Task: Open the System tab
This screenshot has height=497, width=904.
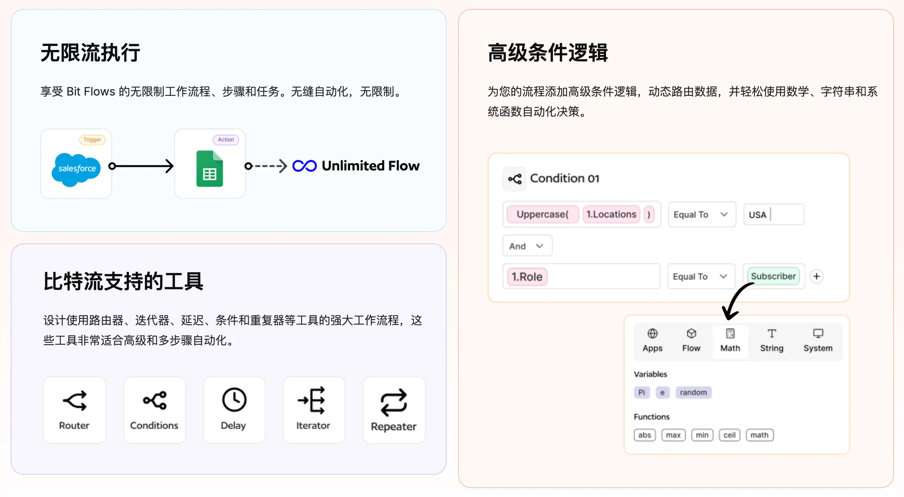Action: pos(817,340)
